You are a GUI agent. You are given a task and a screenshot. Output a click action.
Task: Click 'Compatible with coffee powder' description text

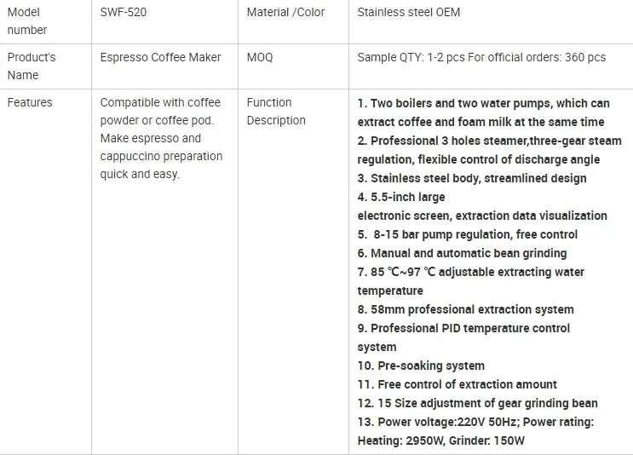pyautogui.click(x=160, y=112)
